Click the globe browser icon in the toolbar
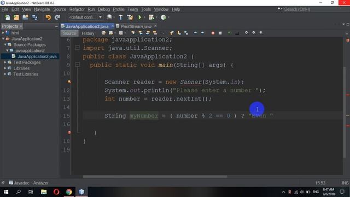This screenshot has width=350, height=197. click(109, 17)
